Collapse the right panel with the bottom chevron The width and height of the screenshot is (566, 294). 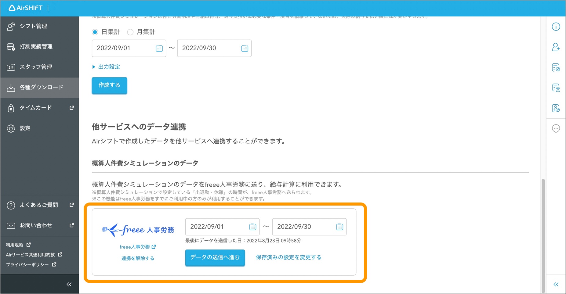(556, 284)
